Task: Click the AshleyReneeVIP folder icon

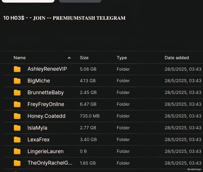Action: coord(17,69)
